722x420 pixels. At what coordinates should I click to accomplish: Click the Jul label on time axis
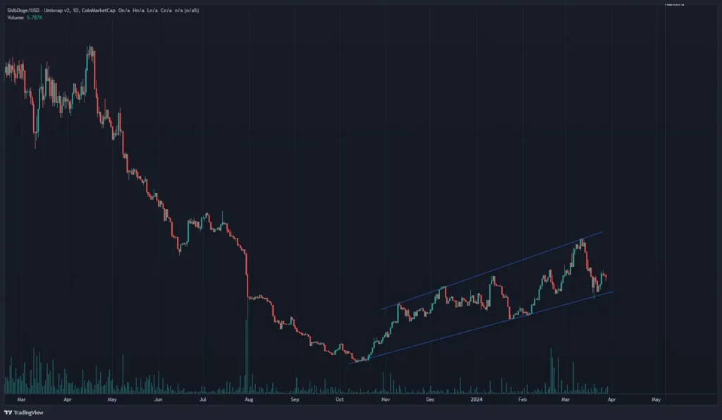[202, 400]
